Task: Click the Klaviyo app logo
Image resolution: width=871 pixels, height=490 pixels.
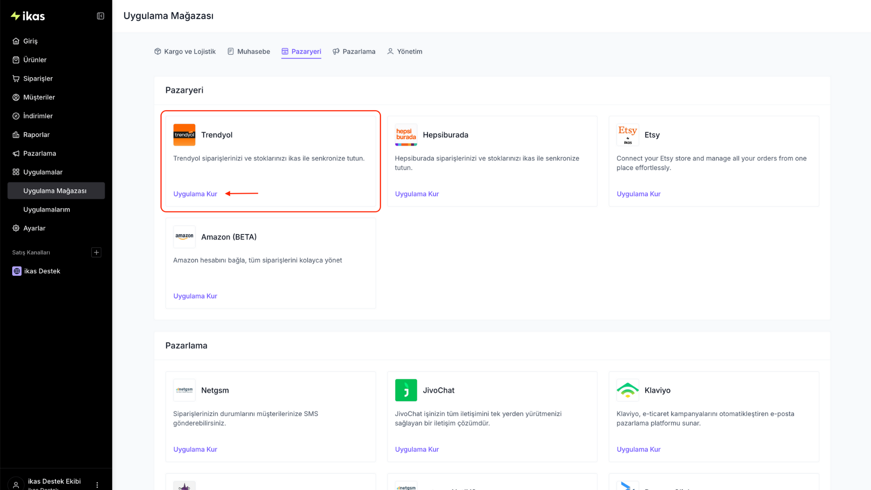Action: pos(628,390)
